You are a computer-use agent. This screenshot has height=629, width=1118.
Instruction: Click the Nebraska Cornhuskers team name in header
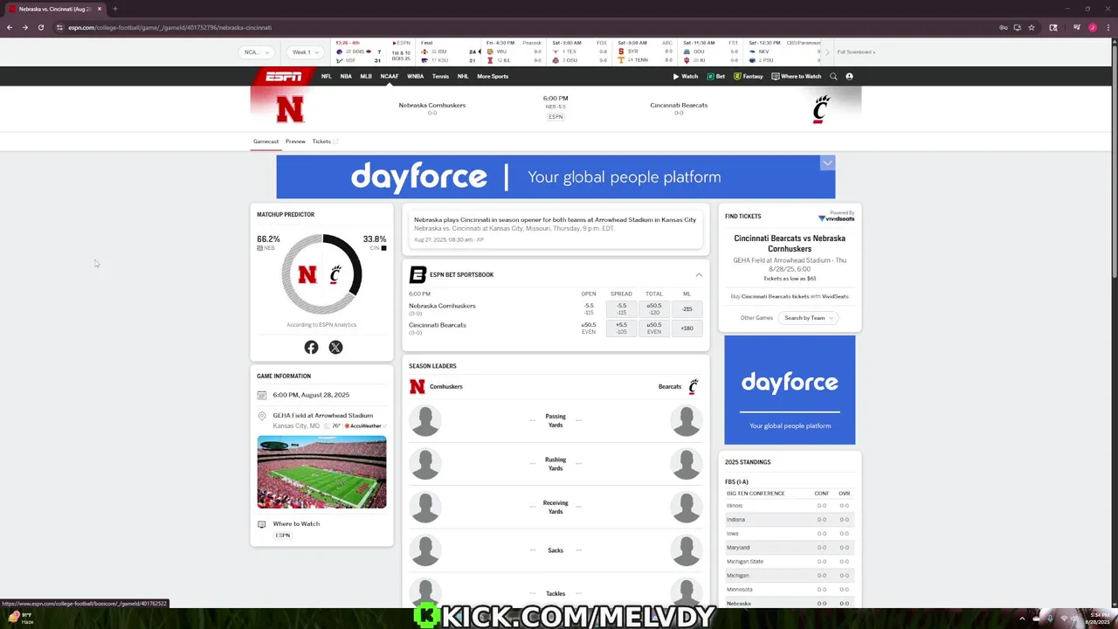[432, 105]
